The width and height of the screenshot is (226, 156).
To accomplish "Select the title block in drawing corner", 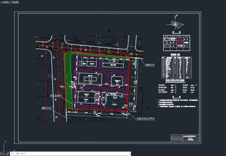I will coord(185,138).
